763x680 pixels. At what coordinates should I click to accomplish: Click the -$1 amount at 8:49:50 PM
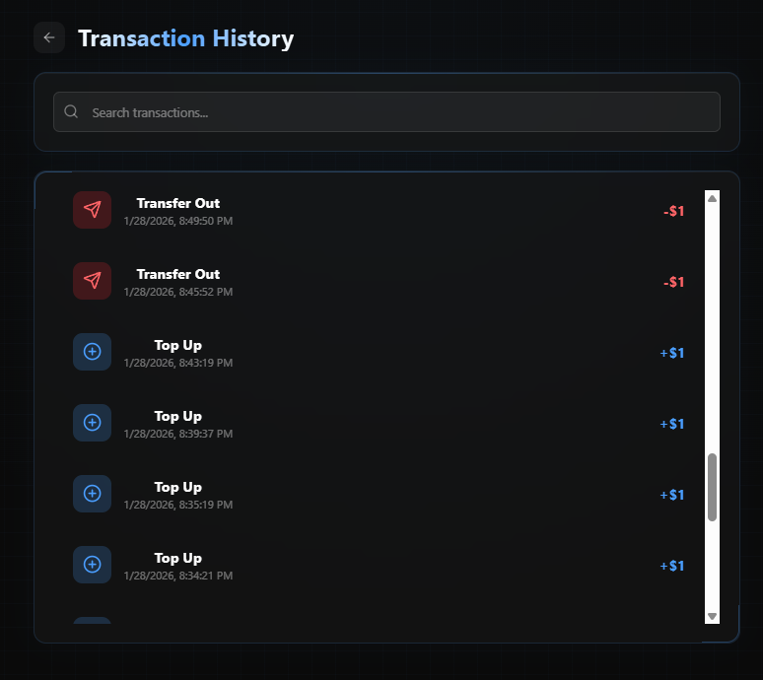(x=673, y=211)
